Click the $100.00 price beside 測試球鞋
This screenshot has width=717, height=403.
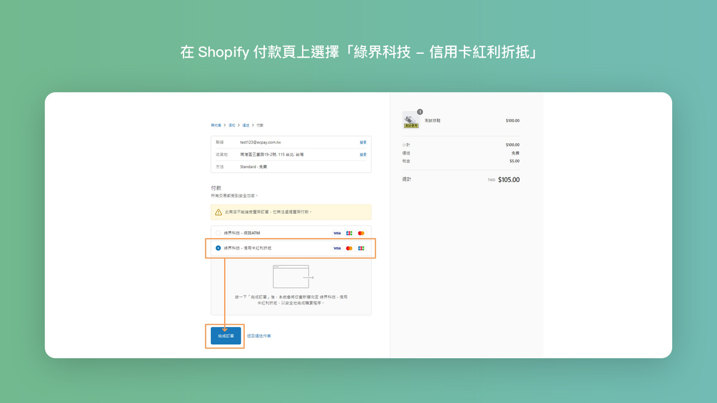pyautogui.click(x=513, y=120)
